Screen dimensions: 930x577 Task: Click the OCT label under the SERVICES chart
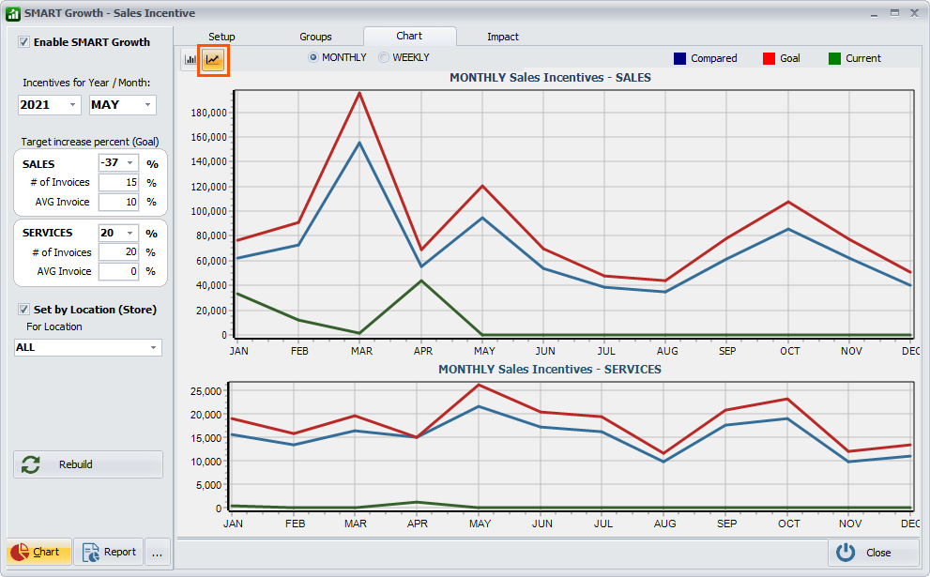(789, 524)
